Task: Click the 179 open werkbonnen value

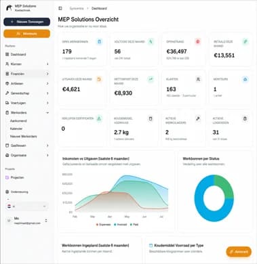Action: (67, 51)
